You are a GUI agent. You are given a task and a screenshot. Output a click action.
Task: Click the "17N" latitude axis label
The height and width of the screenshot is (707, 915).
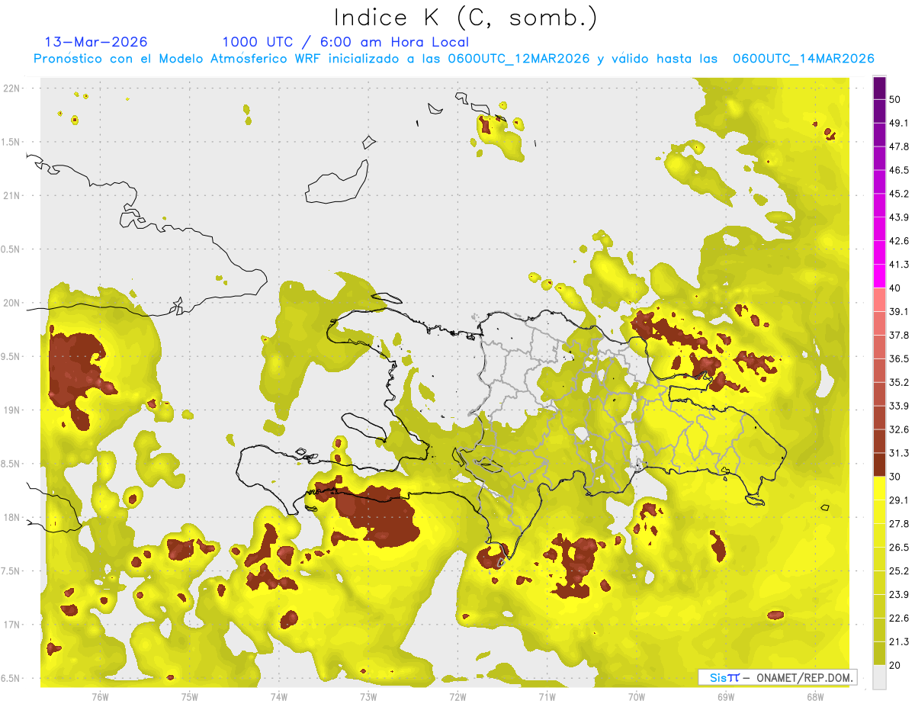[x=13, y=625]
